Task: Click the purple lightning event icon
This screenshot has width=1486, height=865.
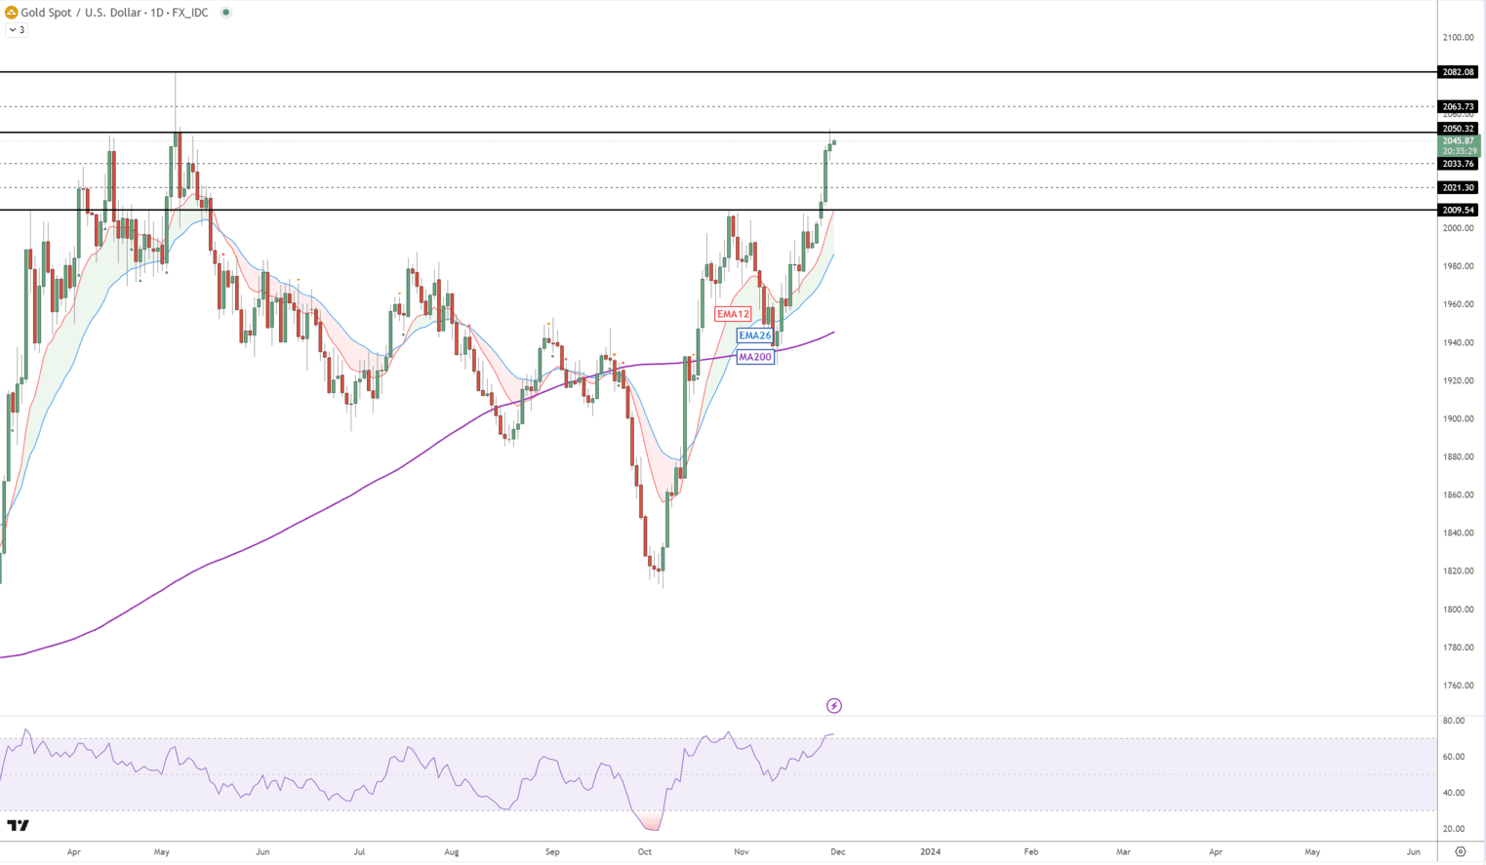Action: coord(833,705)
